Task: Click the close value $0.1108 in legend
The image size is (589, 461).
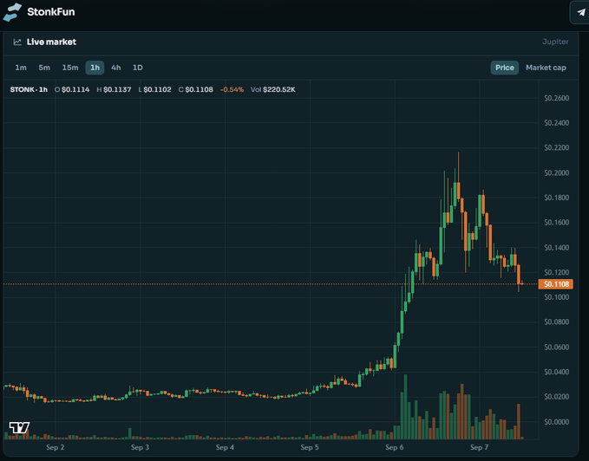Action: coord(200,89)
